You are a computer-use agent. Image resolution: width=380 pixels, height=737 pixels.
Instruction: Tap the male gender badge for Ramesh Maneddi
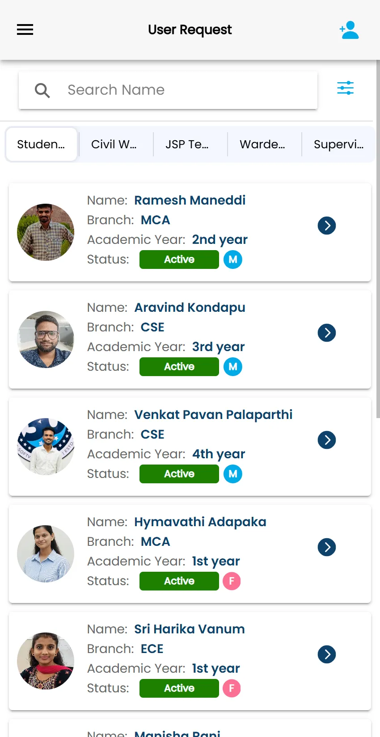233,260
